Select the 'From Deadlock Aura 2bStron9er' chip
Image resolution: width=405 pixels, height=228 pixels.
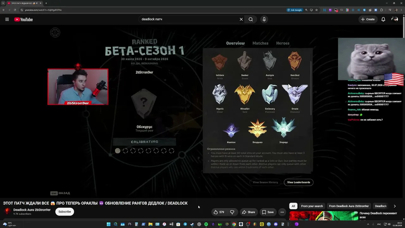[x=349, y=206]
